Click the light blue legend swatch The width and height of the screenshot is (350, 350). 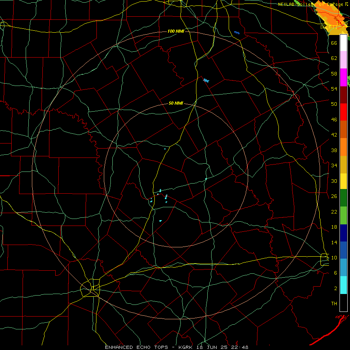343,268
